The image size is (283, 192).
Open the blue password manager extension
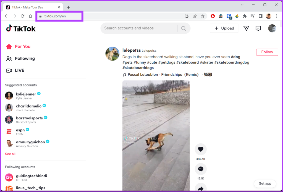pos(229,16)
